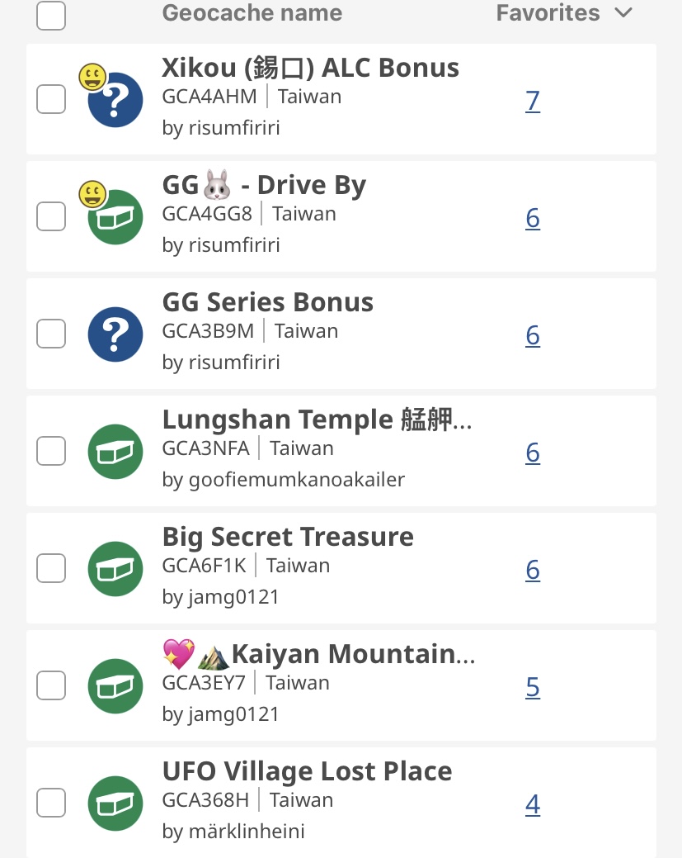Click green cache icon for Big Secret Treasure
682x858 pixels.
tap(115, 569)
